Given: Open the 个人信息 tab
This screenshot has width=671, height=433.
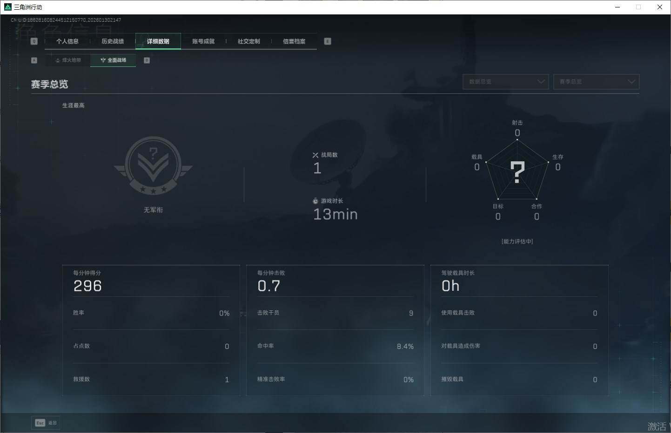Looking at the screenshot, I should [x=67, y=41].
